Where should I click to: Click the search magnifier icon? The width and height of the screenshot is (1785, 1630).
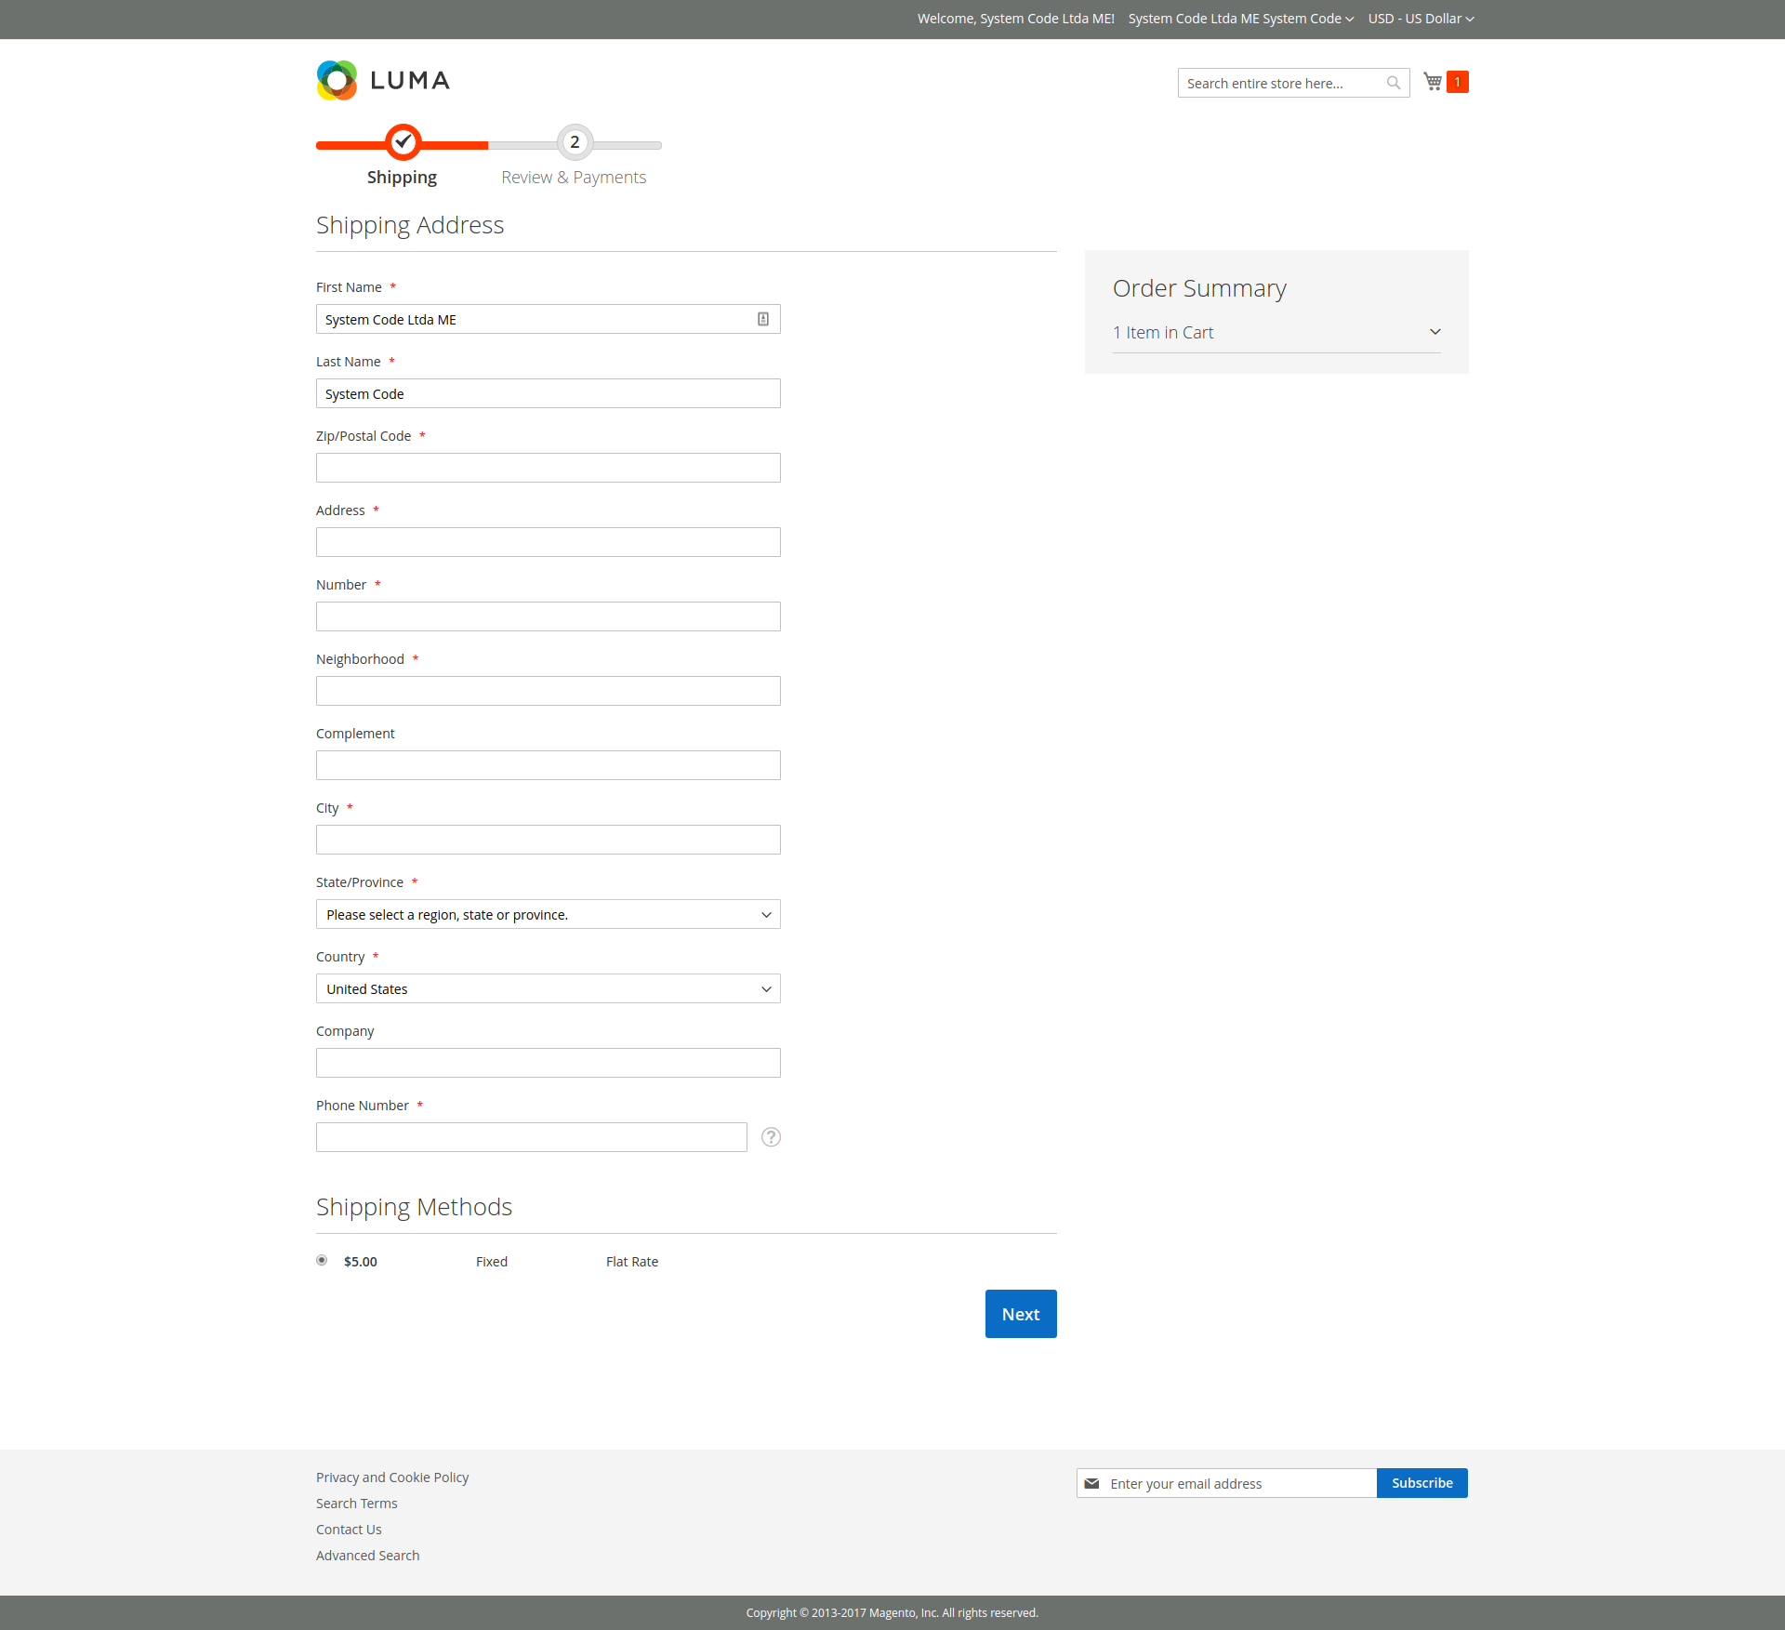click(1393, 83)
